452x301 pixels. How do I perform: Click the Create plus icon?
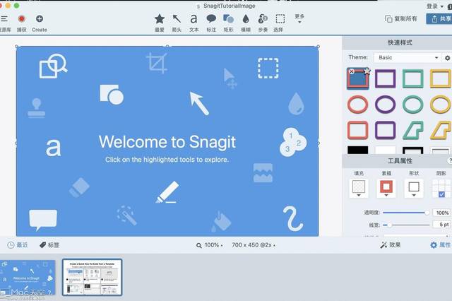[x=40, y=19]
